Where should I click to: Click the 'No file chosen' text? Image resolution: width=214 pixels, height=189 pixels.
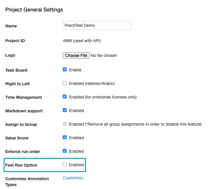pyautogui.click(x=104, y=55)
